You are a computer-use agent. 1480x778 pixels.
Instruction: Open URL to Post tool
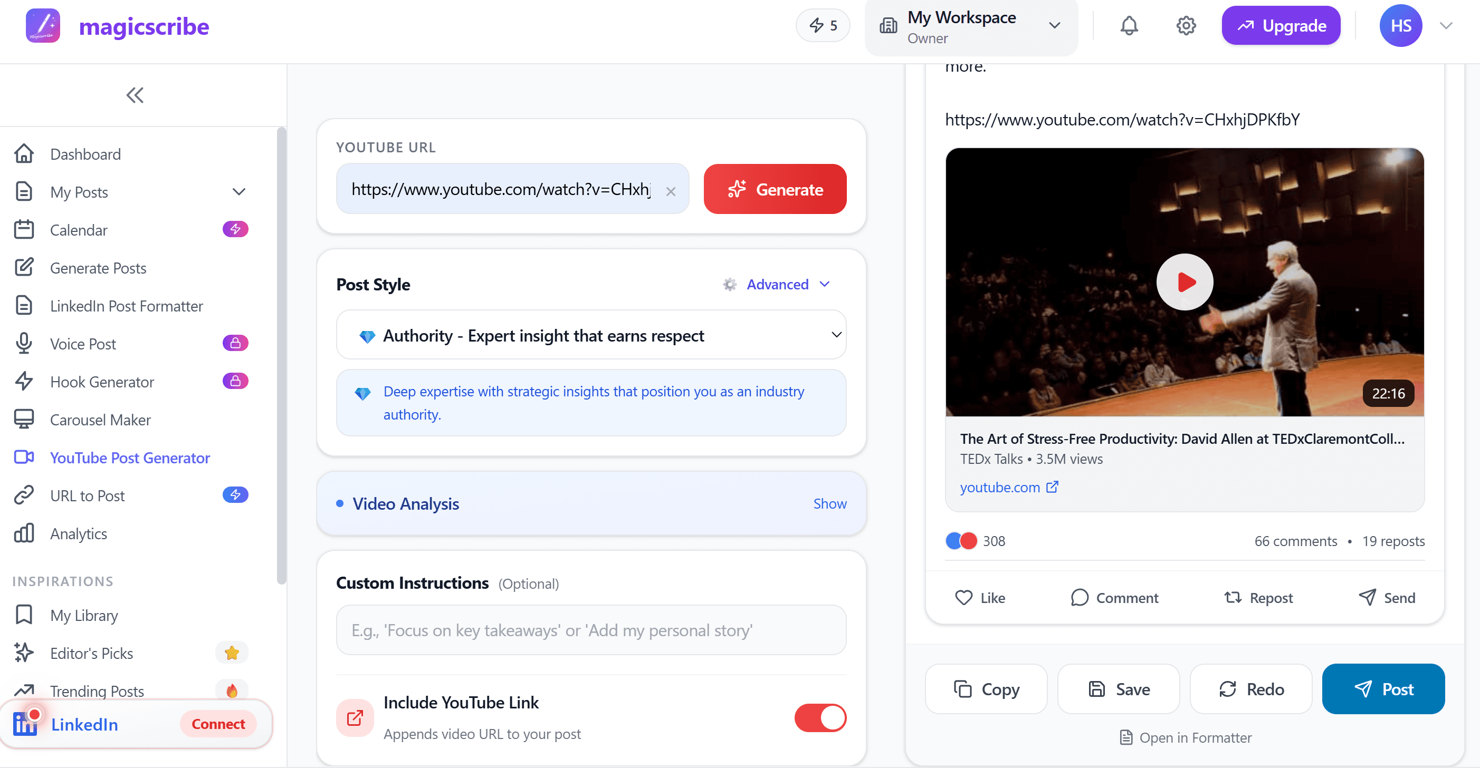[x=87, y=495]
